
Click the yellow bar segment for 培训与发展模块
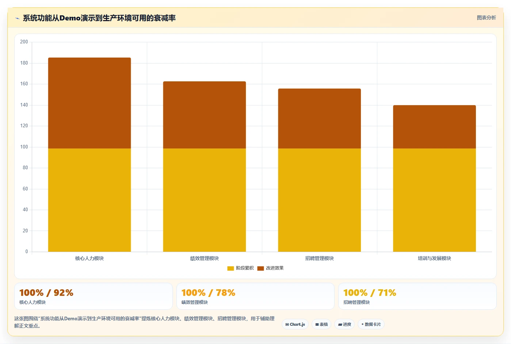coord(434,200)
